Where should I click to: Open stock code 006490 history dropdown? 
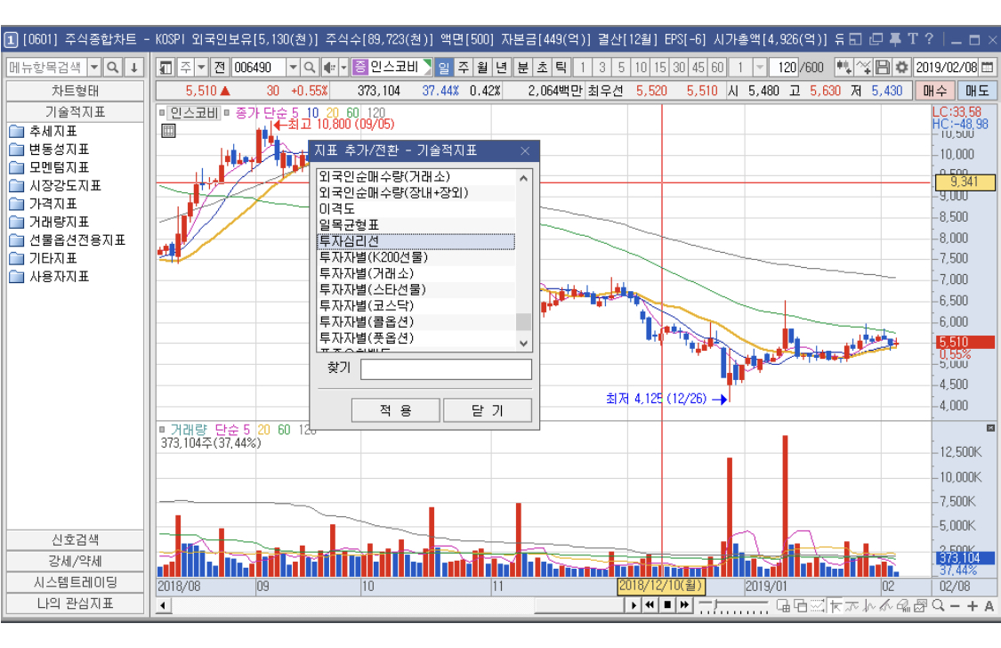tap(293, 67)
